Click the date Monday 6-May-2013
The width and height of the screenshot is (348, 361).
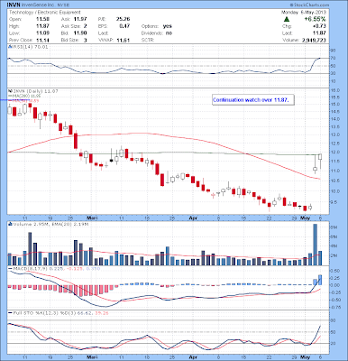click(304, 13)
